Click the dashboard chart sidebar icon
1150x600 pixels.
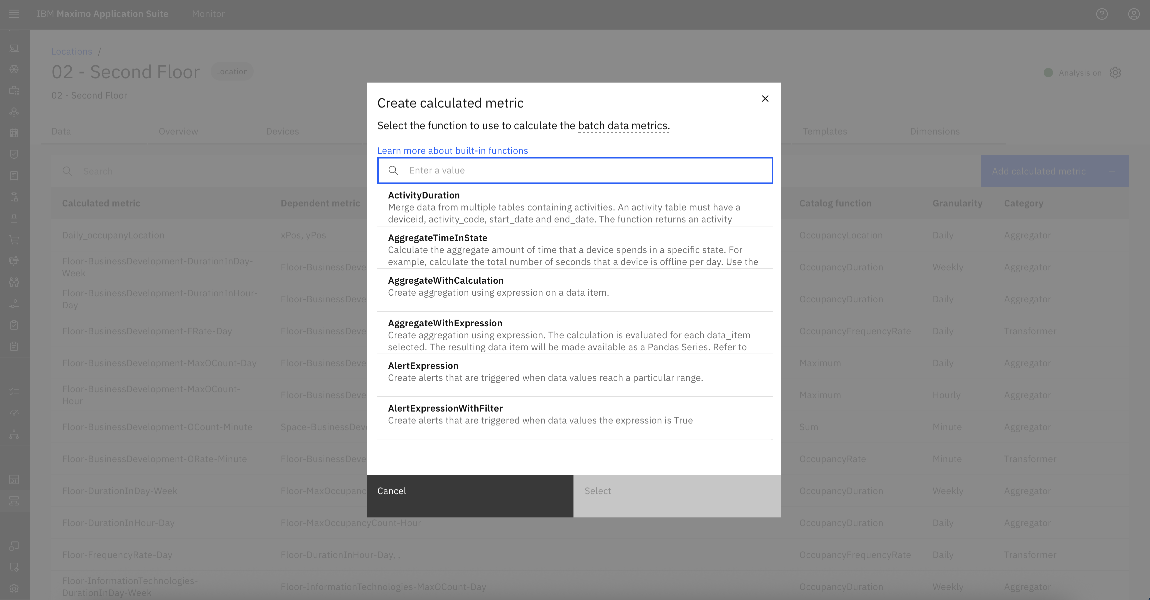coord(14,479)
